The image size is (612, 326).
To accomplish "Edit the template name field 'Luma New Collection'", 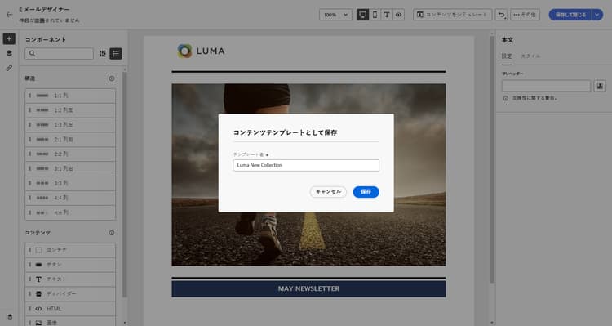I will click(306, 165).
